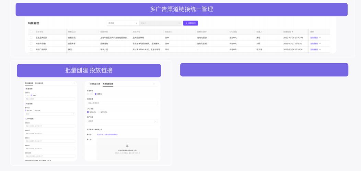Open the more options icon for 知乎内容推广
361x171 pixels.
tap(320, 44)
